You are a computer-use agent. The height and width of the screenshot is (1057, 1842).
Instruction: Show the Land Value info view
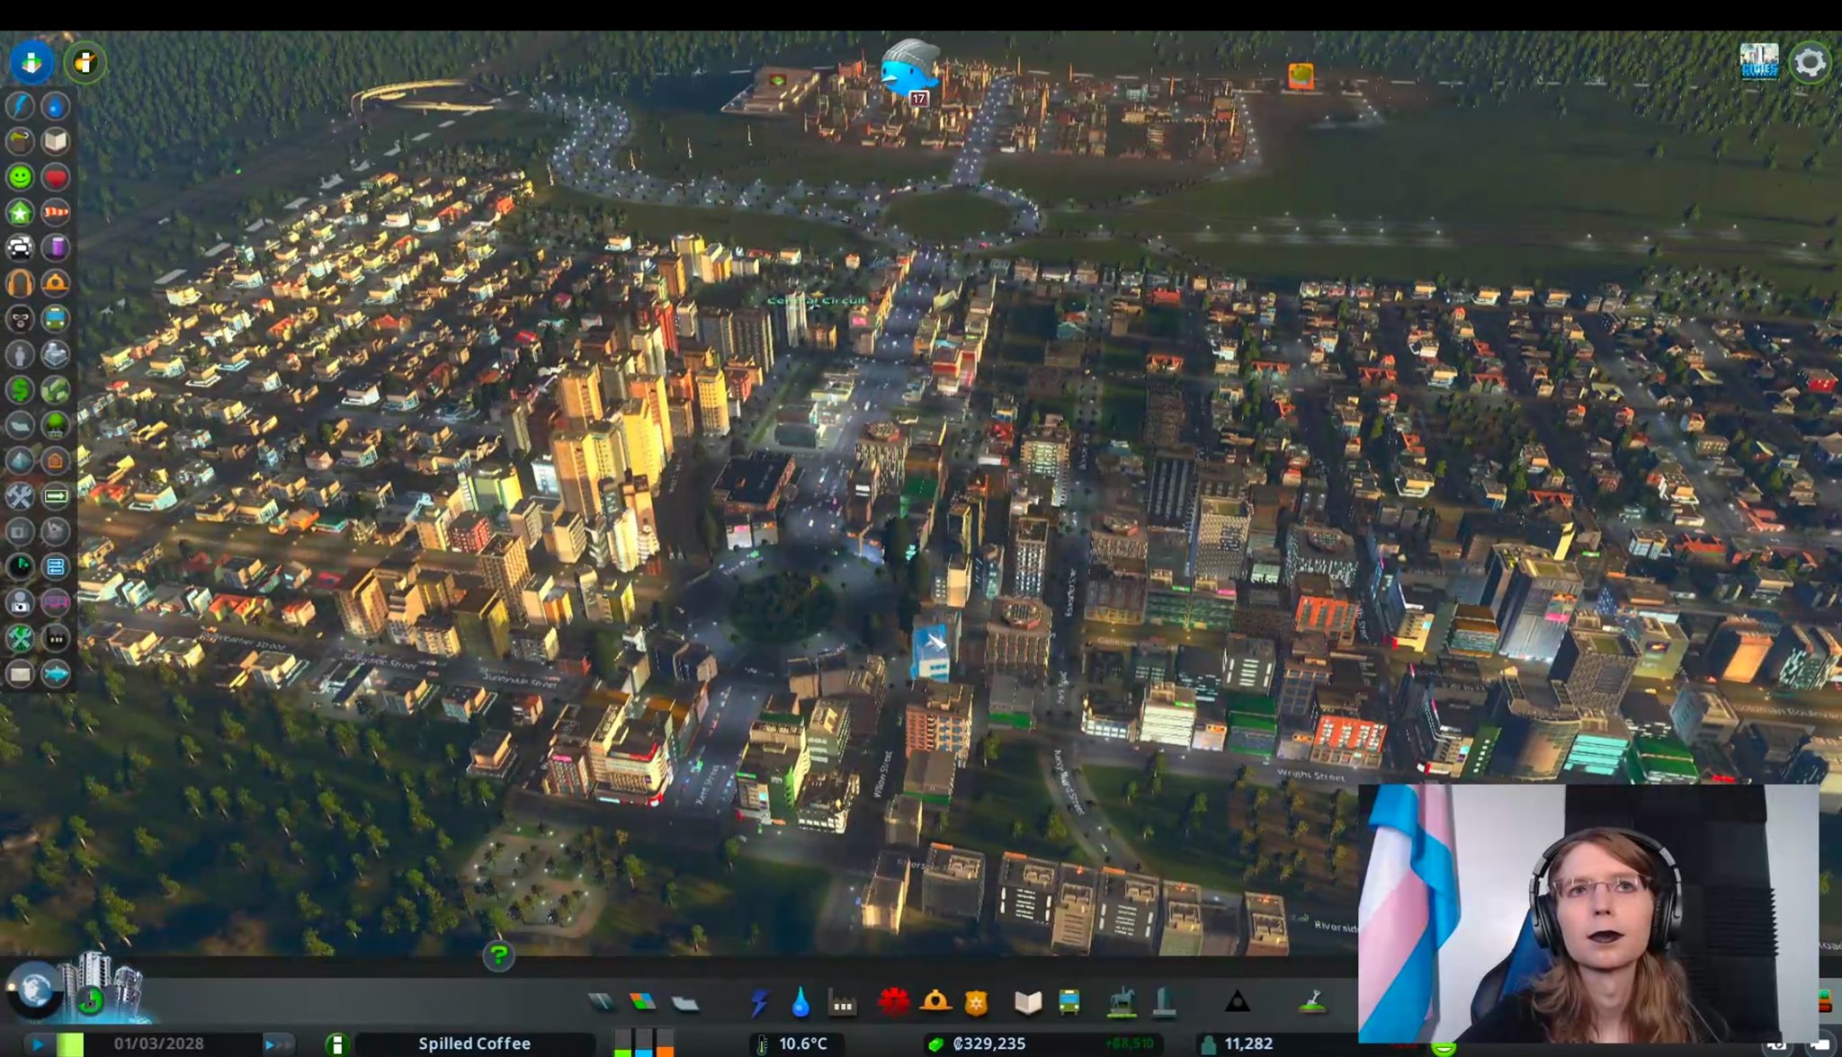coord(20,390)
